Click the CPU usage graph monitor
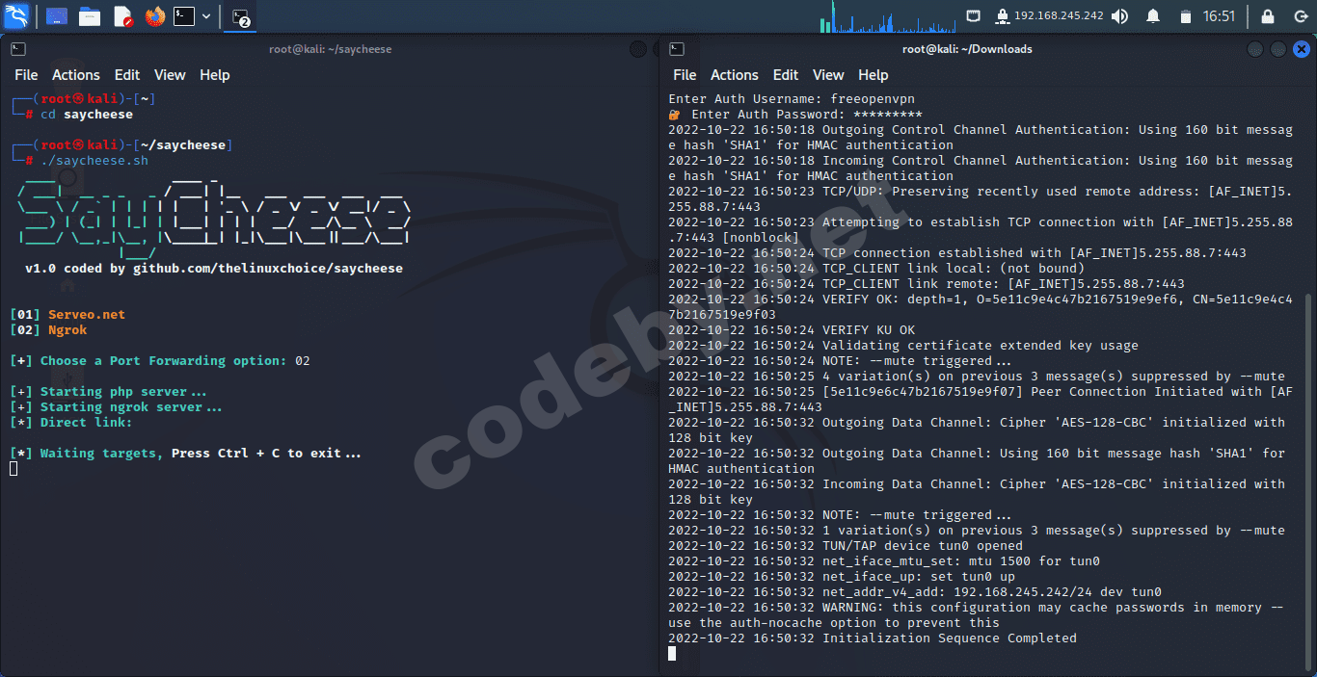The width and height of the screenshot is (1317, 677). coord(891,16)
